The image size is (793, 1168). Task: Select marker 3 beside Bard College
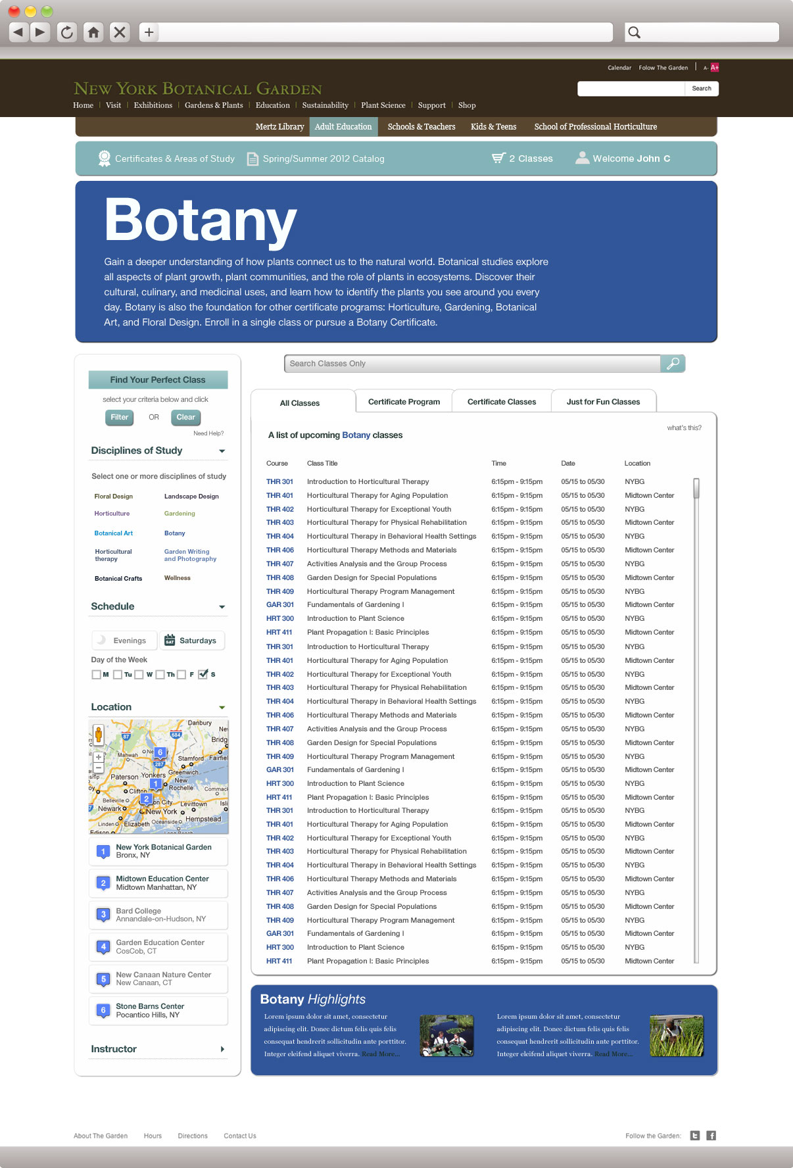pyautogui.click(x=103, y=915)
